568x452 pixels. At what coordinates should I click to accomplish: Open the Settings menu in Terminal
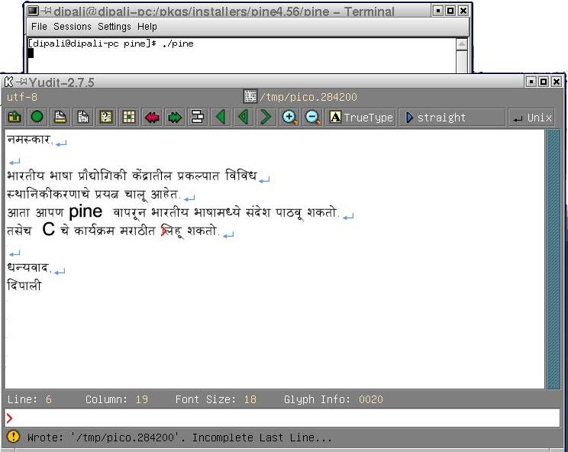coord(114,27)
